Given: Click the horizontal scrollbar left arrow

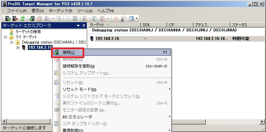Looking at the screenshot, I should tap(4, 122).
